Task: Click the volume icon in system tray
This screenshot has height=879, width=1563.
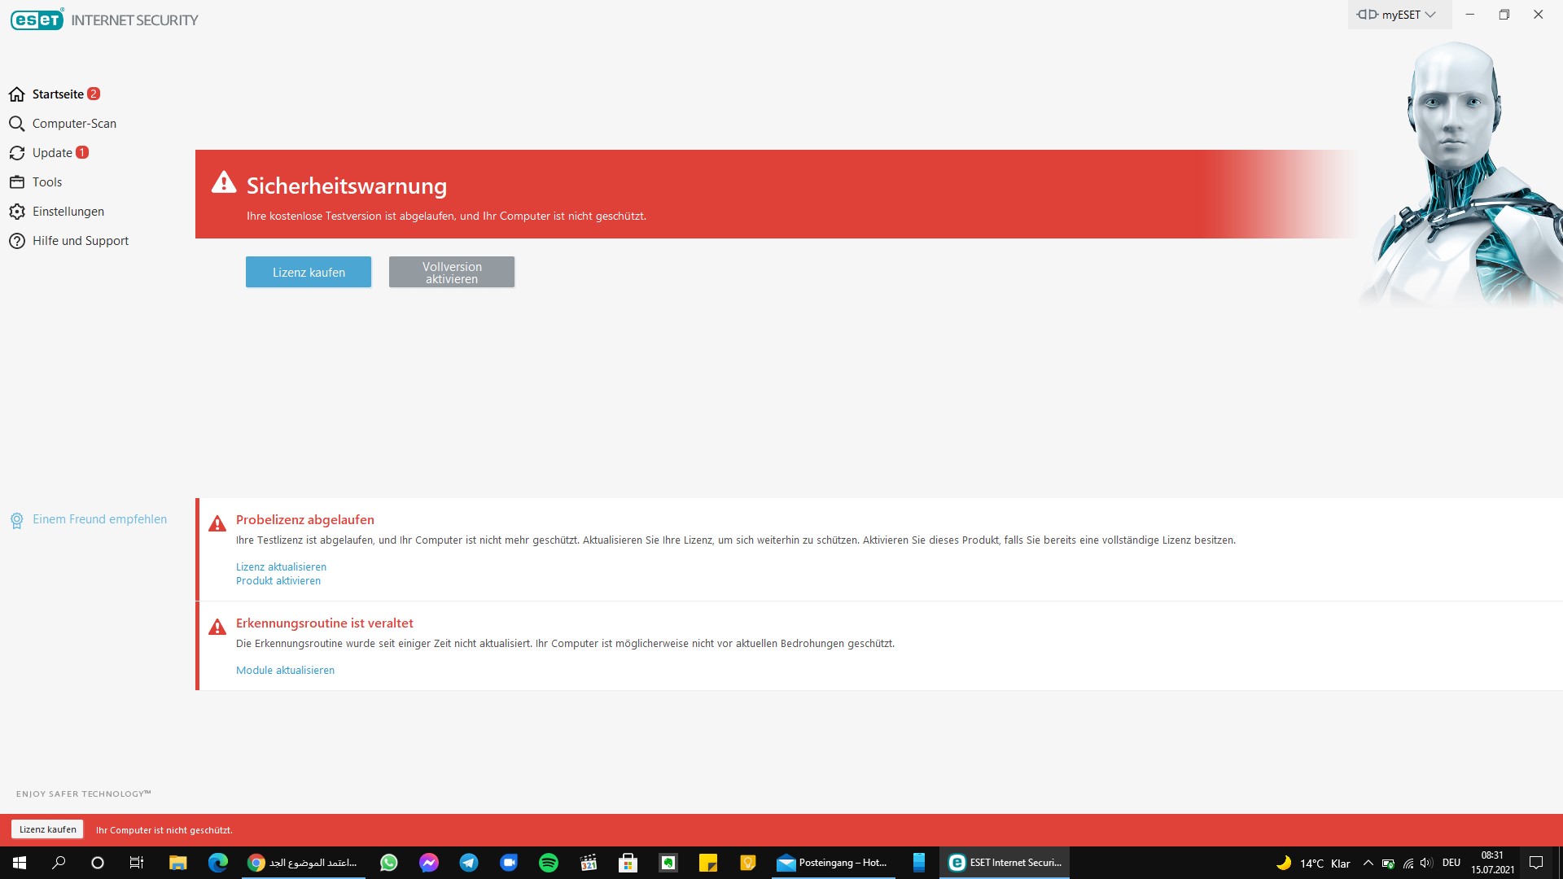Action: click(1426, 863)
